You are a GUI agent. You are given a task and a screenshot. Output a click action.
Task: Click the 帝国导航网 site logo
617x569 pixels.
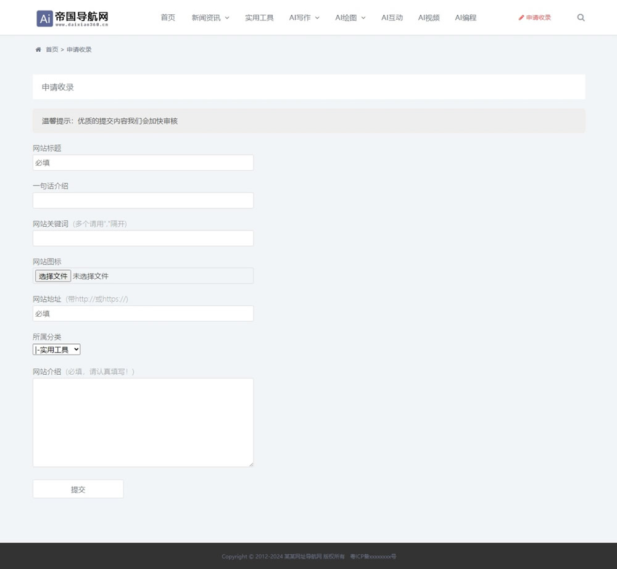tap(73, 18)
